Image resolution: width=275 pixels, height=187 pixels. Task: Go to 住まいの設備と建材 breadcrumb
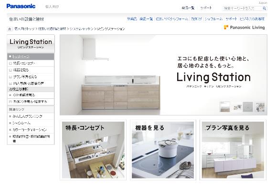(x=52, y=29)
